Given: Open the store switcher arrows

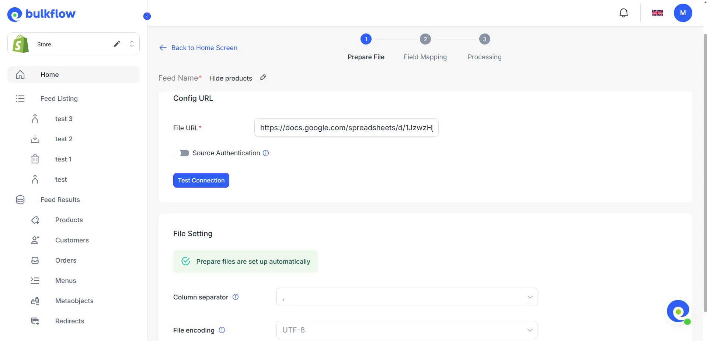Looking at the screenshot, I should pyautogui.click(x=132, y=44).
